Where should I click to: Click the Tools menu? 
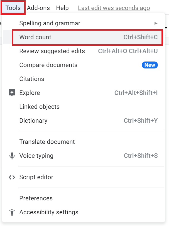[x=13, y=8]
